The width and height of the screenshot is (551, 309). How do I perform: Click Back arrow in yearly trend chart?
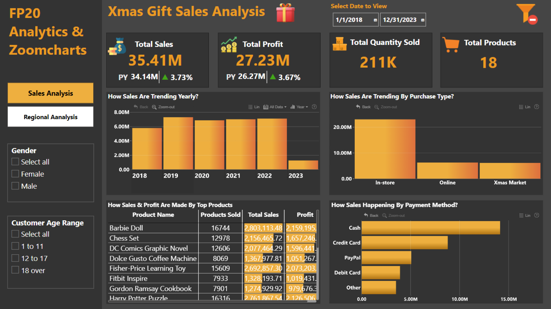141,107
